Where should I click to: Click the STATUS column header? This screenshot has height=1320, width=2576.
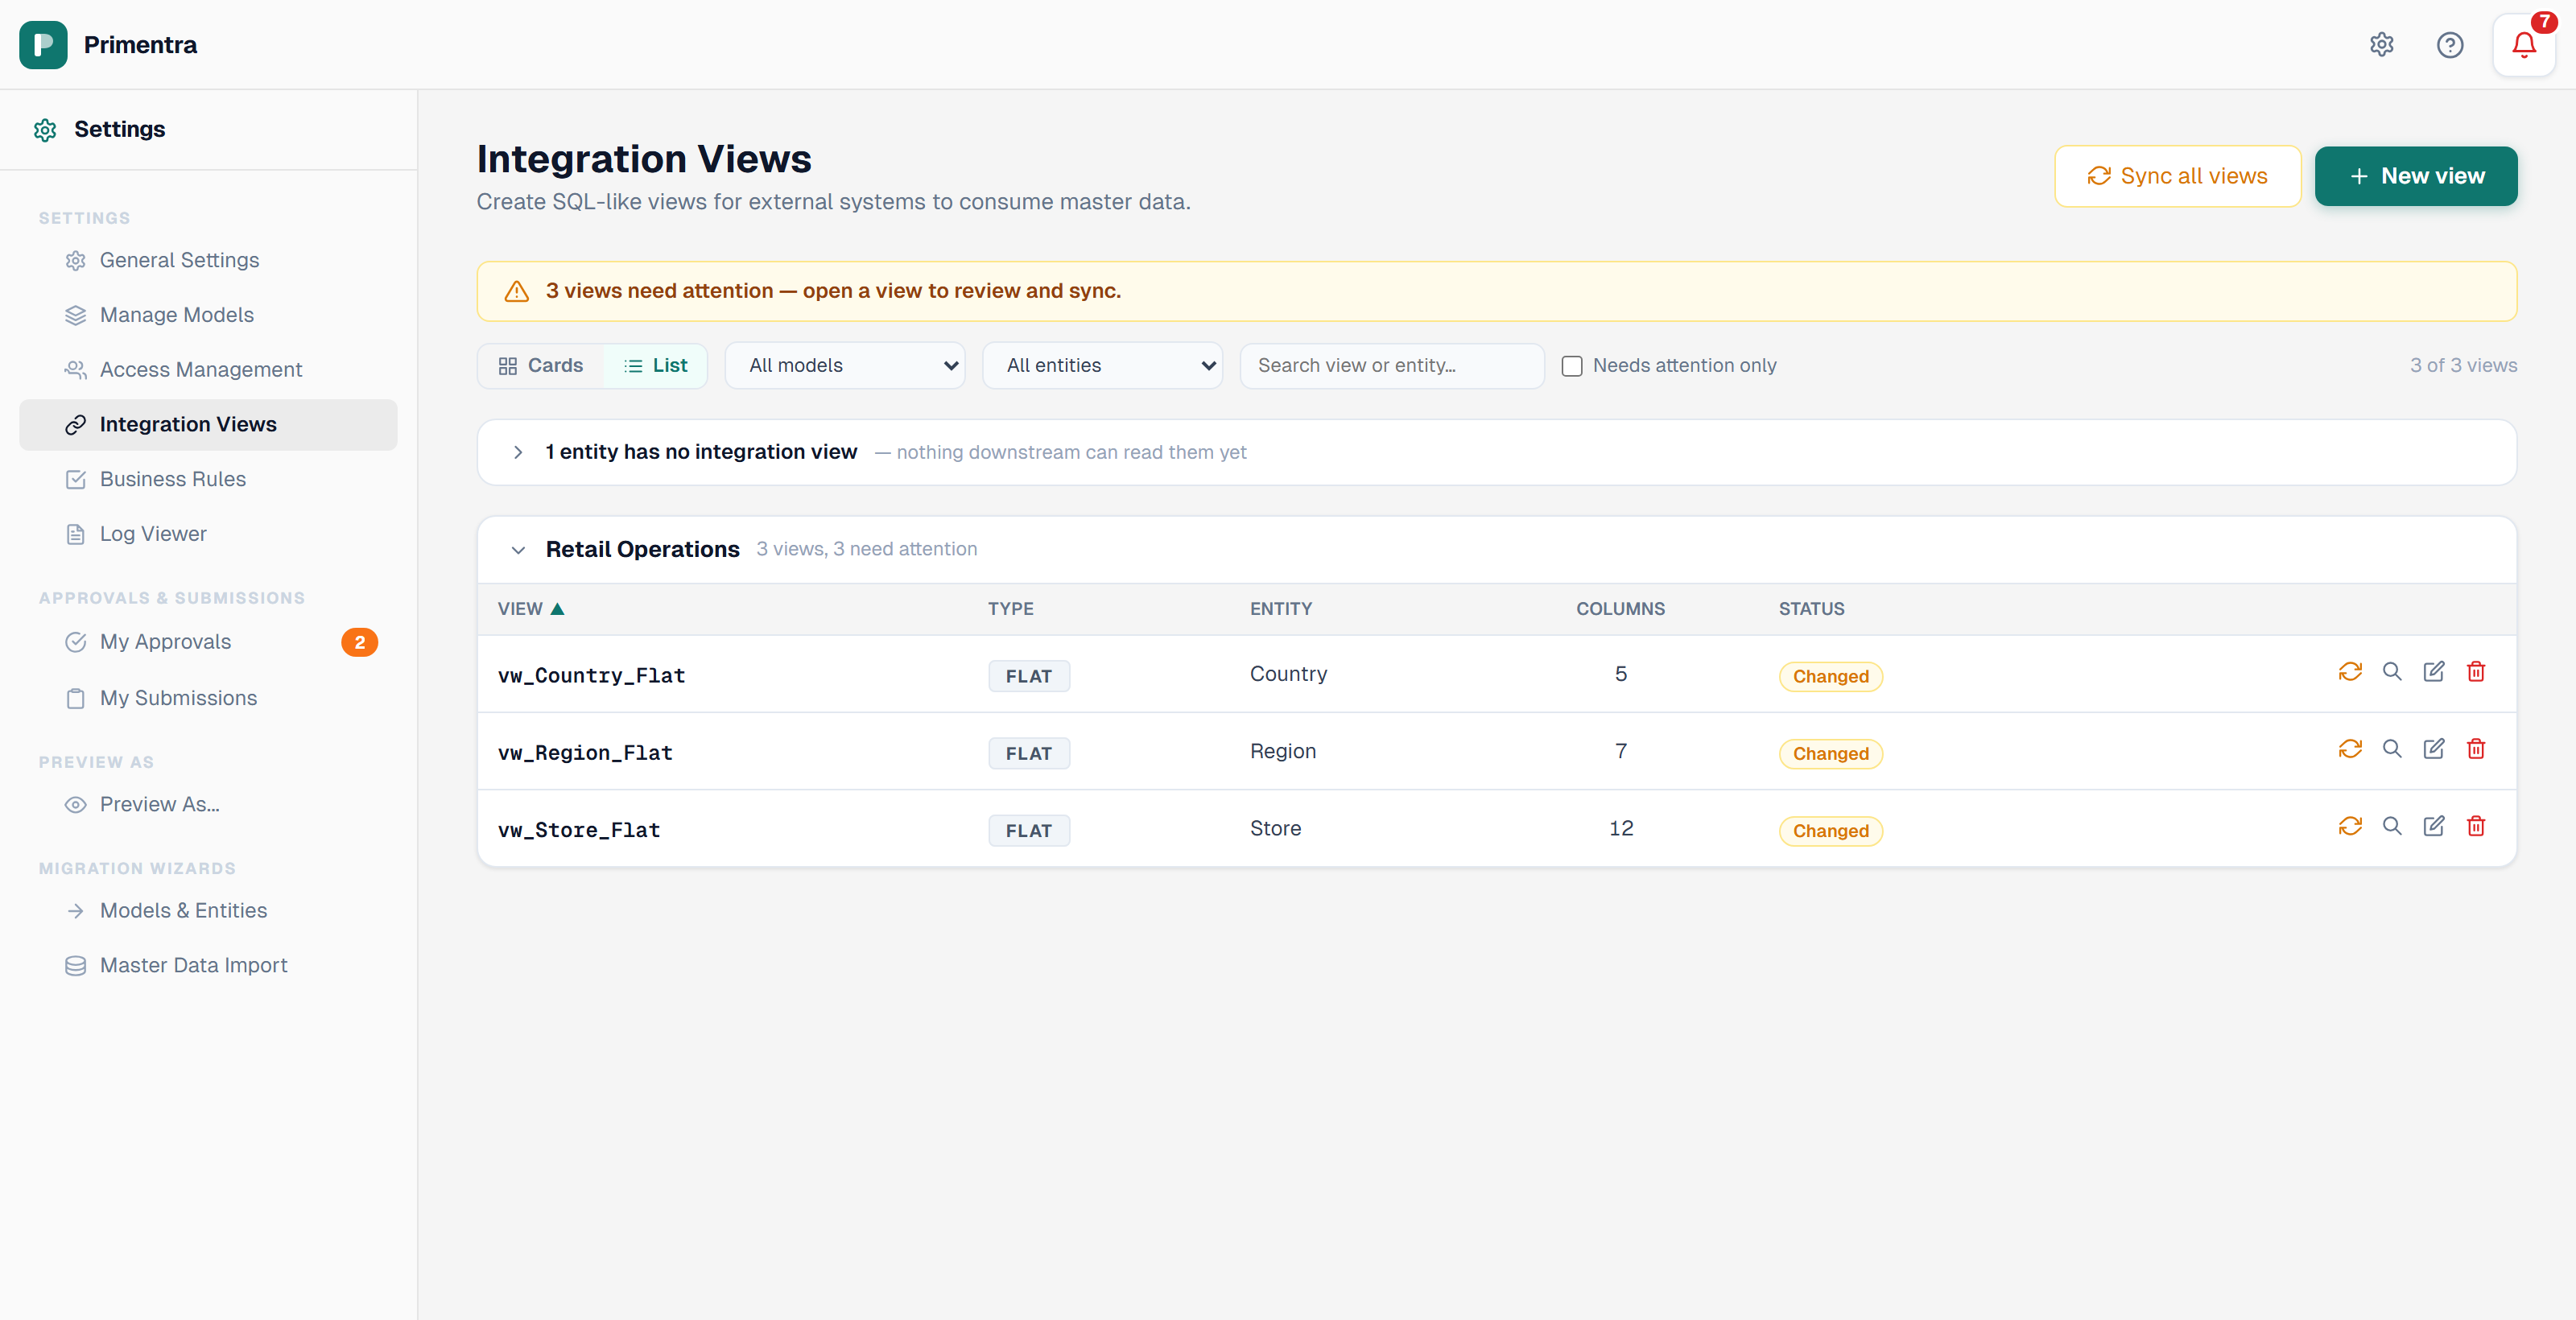[x=1811, y=609]
